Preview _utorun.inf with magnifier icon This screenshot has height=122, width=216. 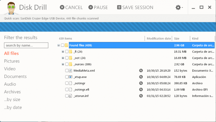click(141, 96)
